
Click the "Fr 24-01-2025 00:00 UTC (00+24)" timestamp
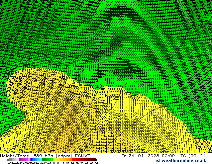(165, 156)
